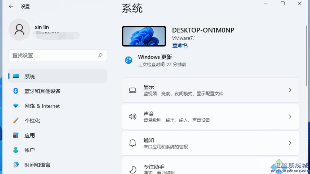Open the 声音 settings card
Screen dimensions: 310x174
[210, 116]
